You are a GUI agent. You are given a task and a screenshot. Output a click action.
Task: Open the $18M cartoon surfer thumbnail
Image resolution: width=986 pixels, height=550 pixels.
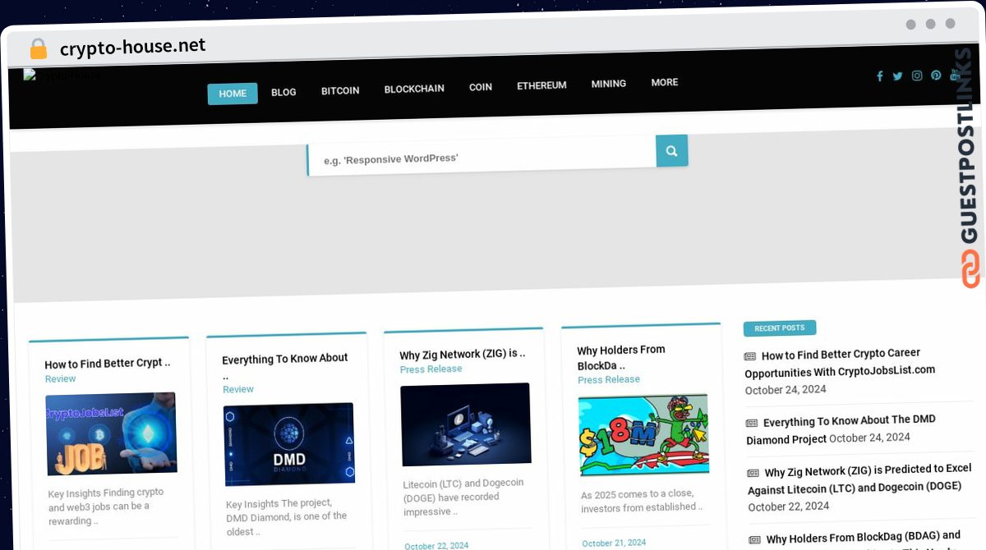point(643,435)
